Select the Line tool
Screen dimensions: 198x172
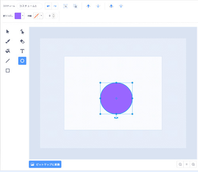(8, 61)
